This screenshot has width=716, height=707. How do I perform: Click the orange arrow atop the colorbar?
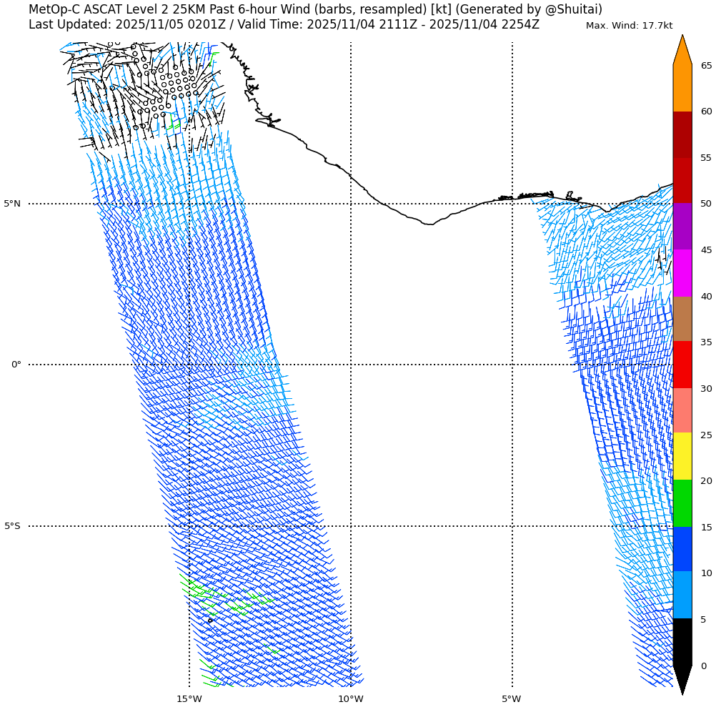point(682,51)
